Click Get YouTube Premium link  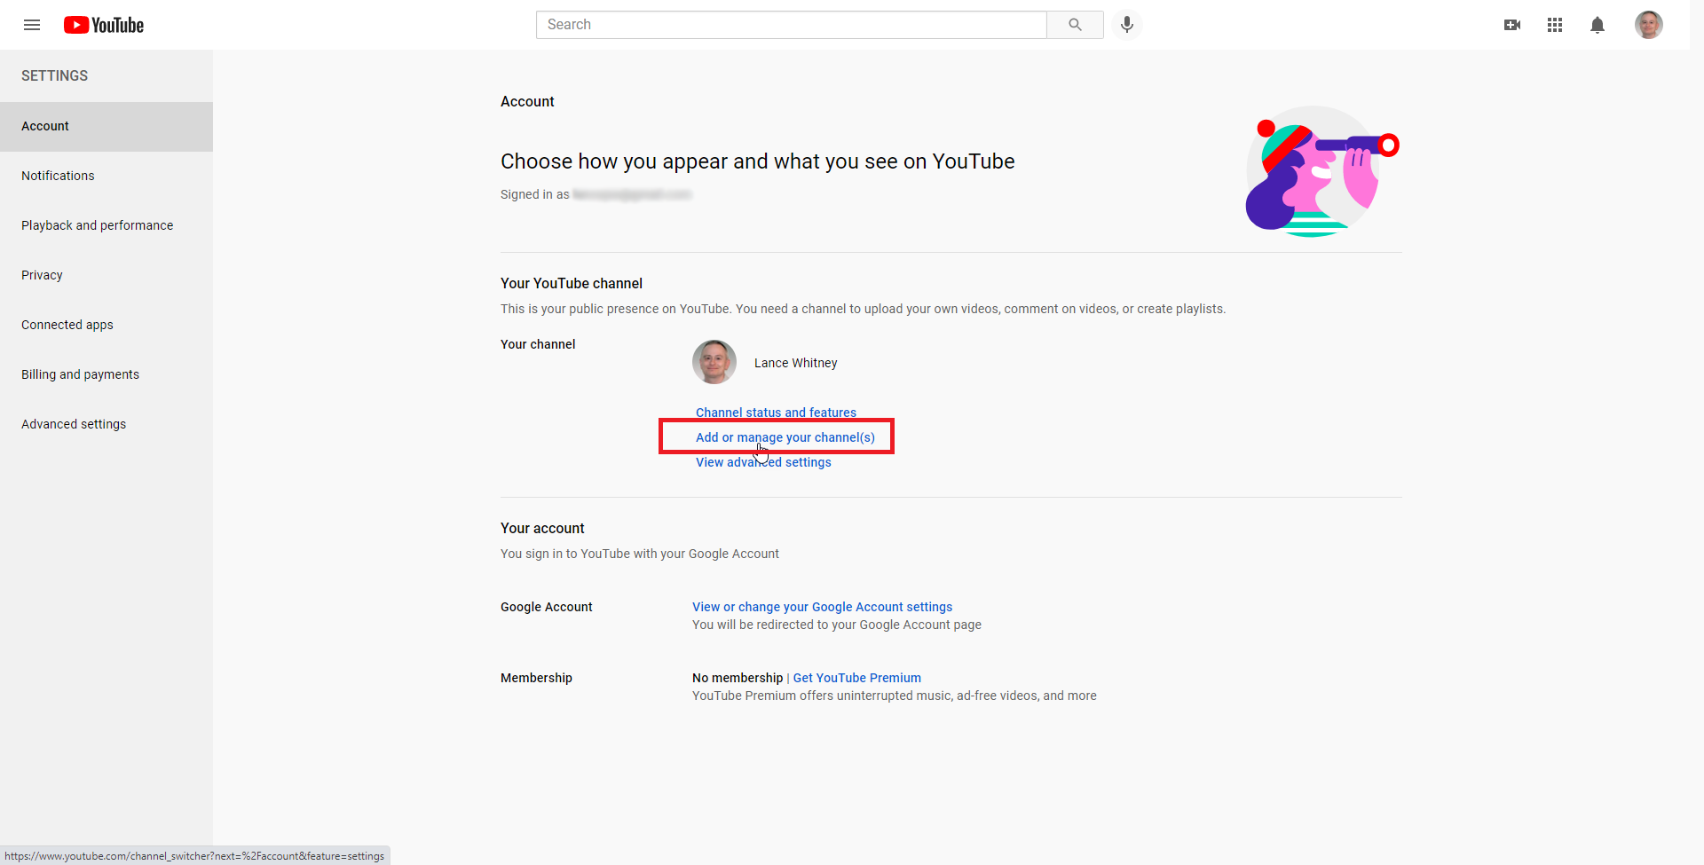tap(856, 678)
